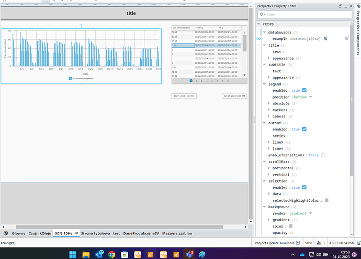Screen dimensions: 361x259
Task: Open dataset editor icon next to Dataset[180x2]
Action: tap(325, 38)
